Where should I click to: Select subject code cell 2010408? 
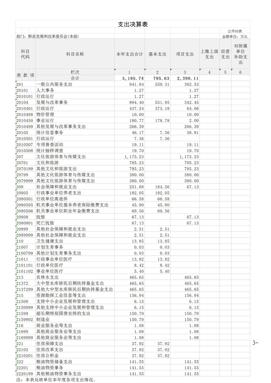25,114
